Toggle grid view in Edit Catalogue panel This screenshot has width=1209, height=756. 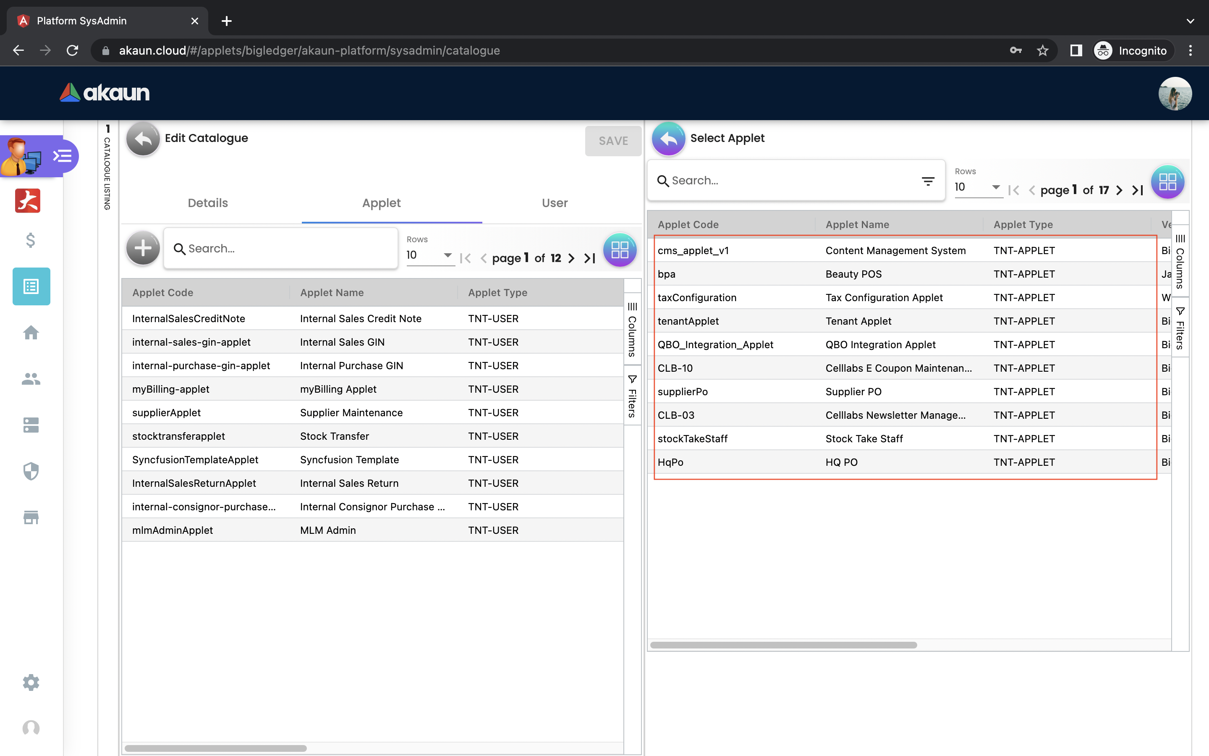620,249
